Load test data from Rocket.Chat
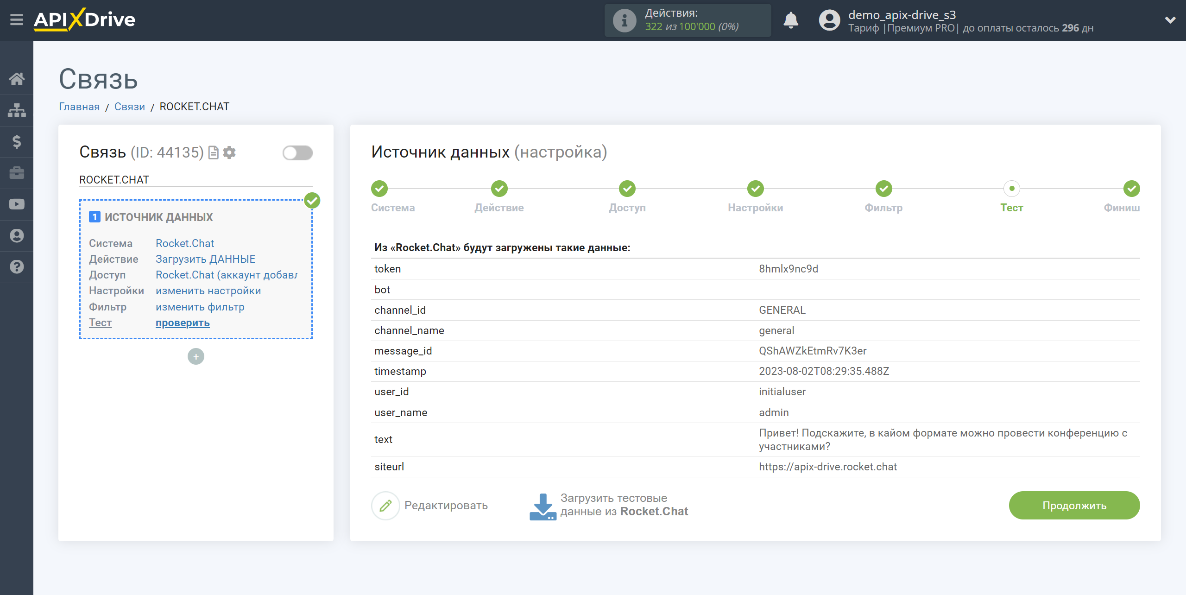 [624, 505]
